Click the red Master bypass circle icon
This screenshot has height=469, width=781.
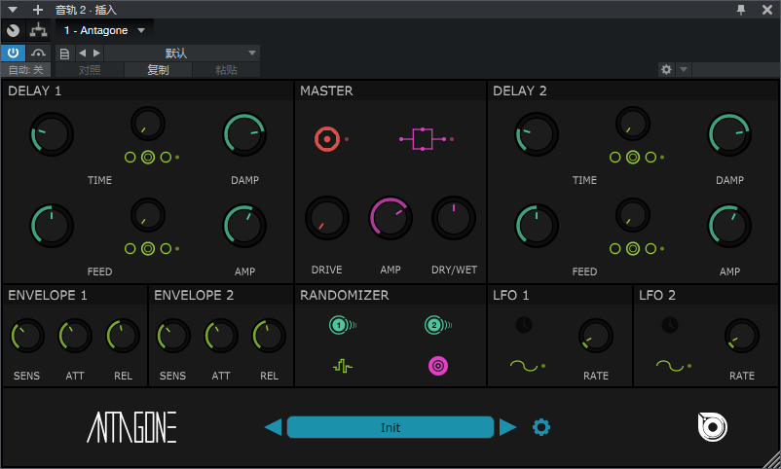327,139
